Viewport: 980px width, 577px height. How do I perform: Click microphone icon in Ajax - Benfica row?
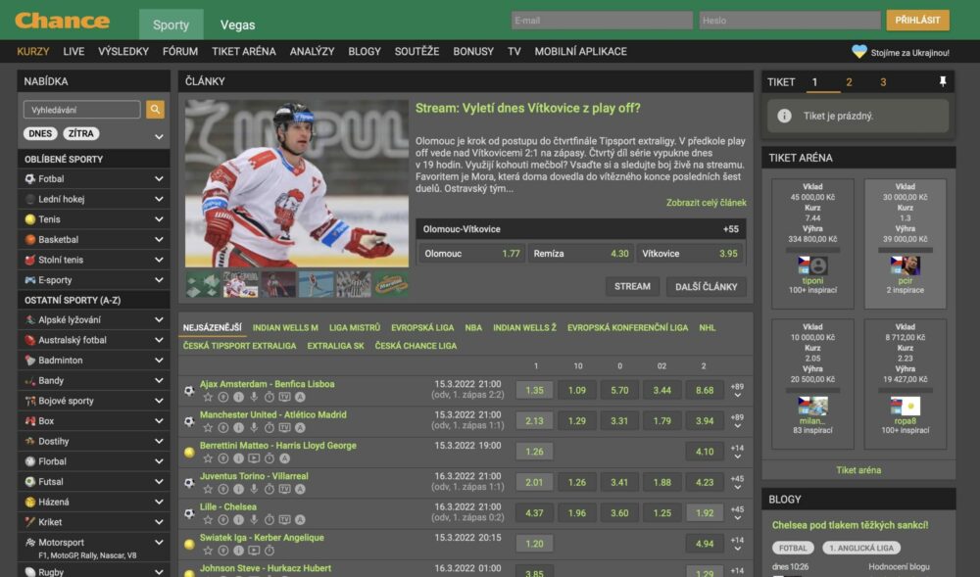point(254,397)
